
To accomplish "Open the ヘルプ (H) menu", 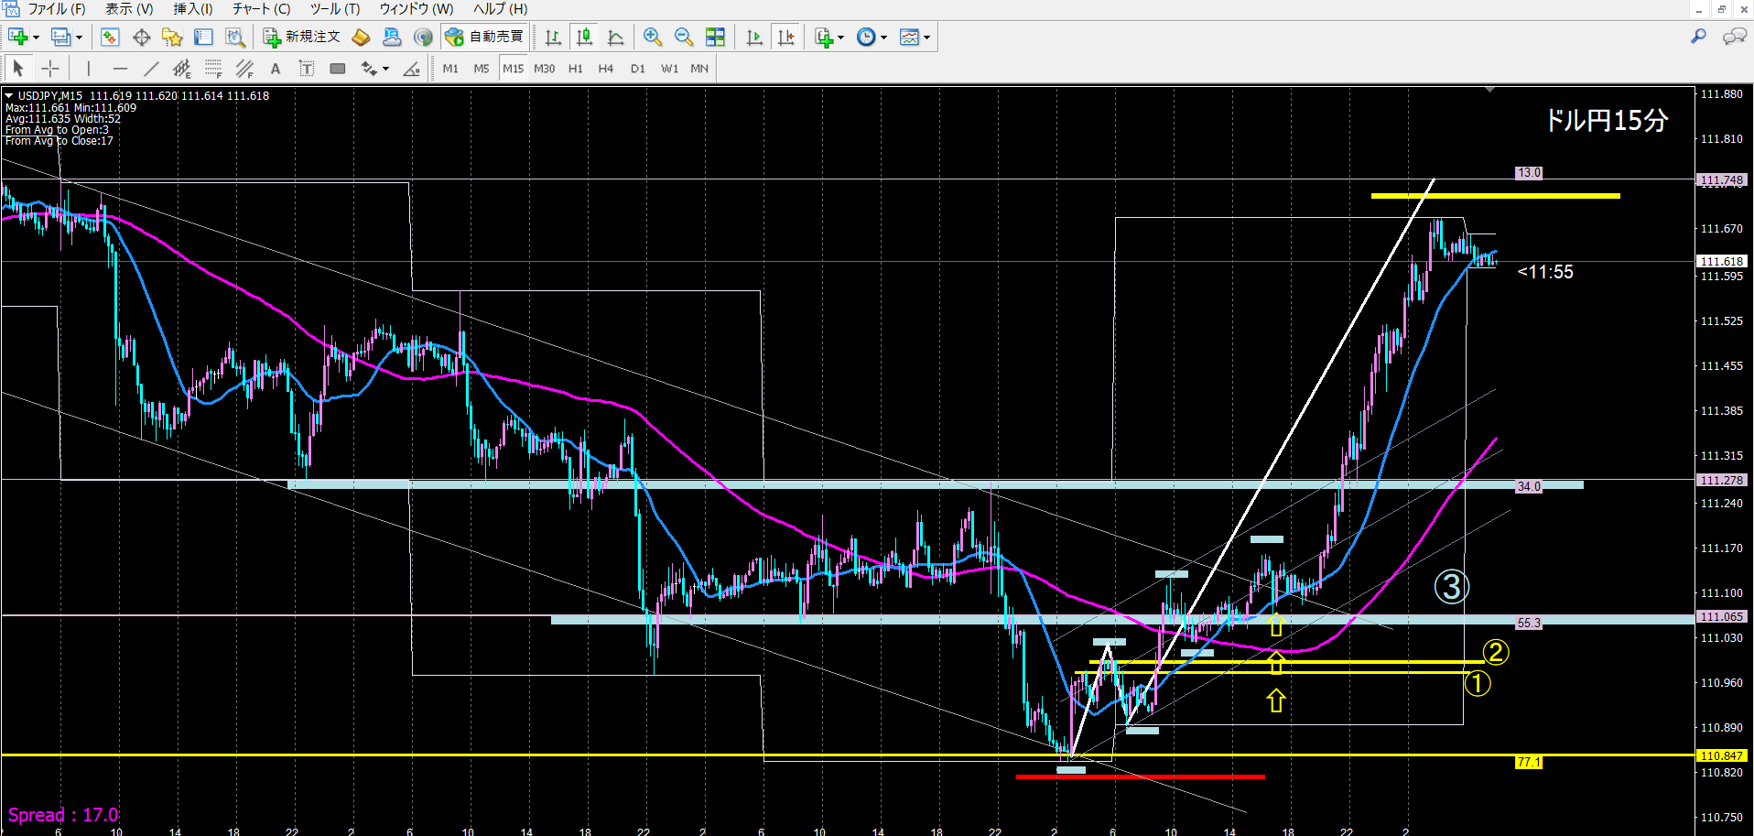I will 500,9.
